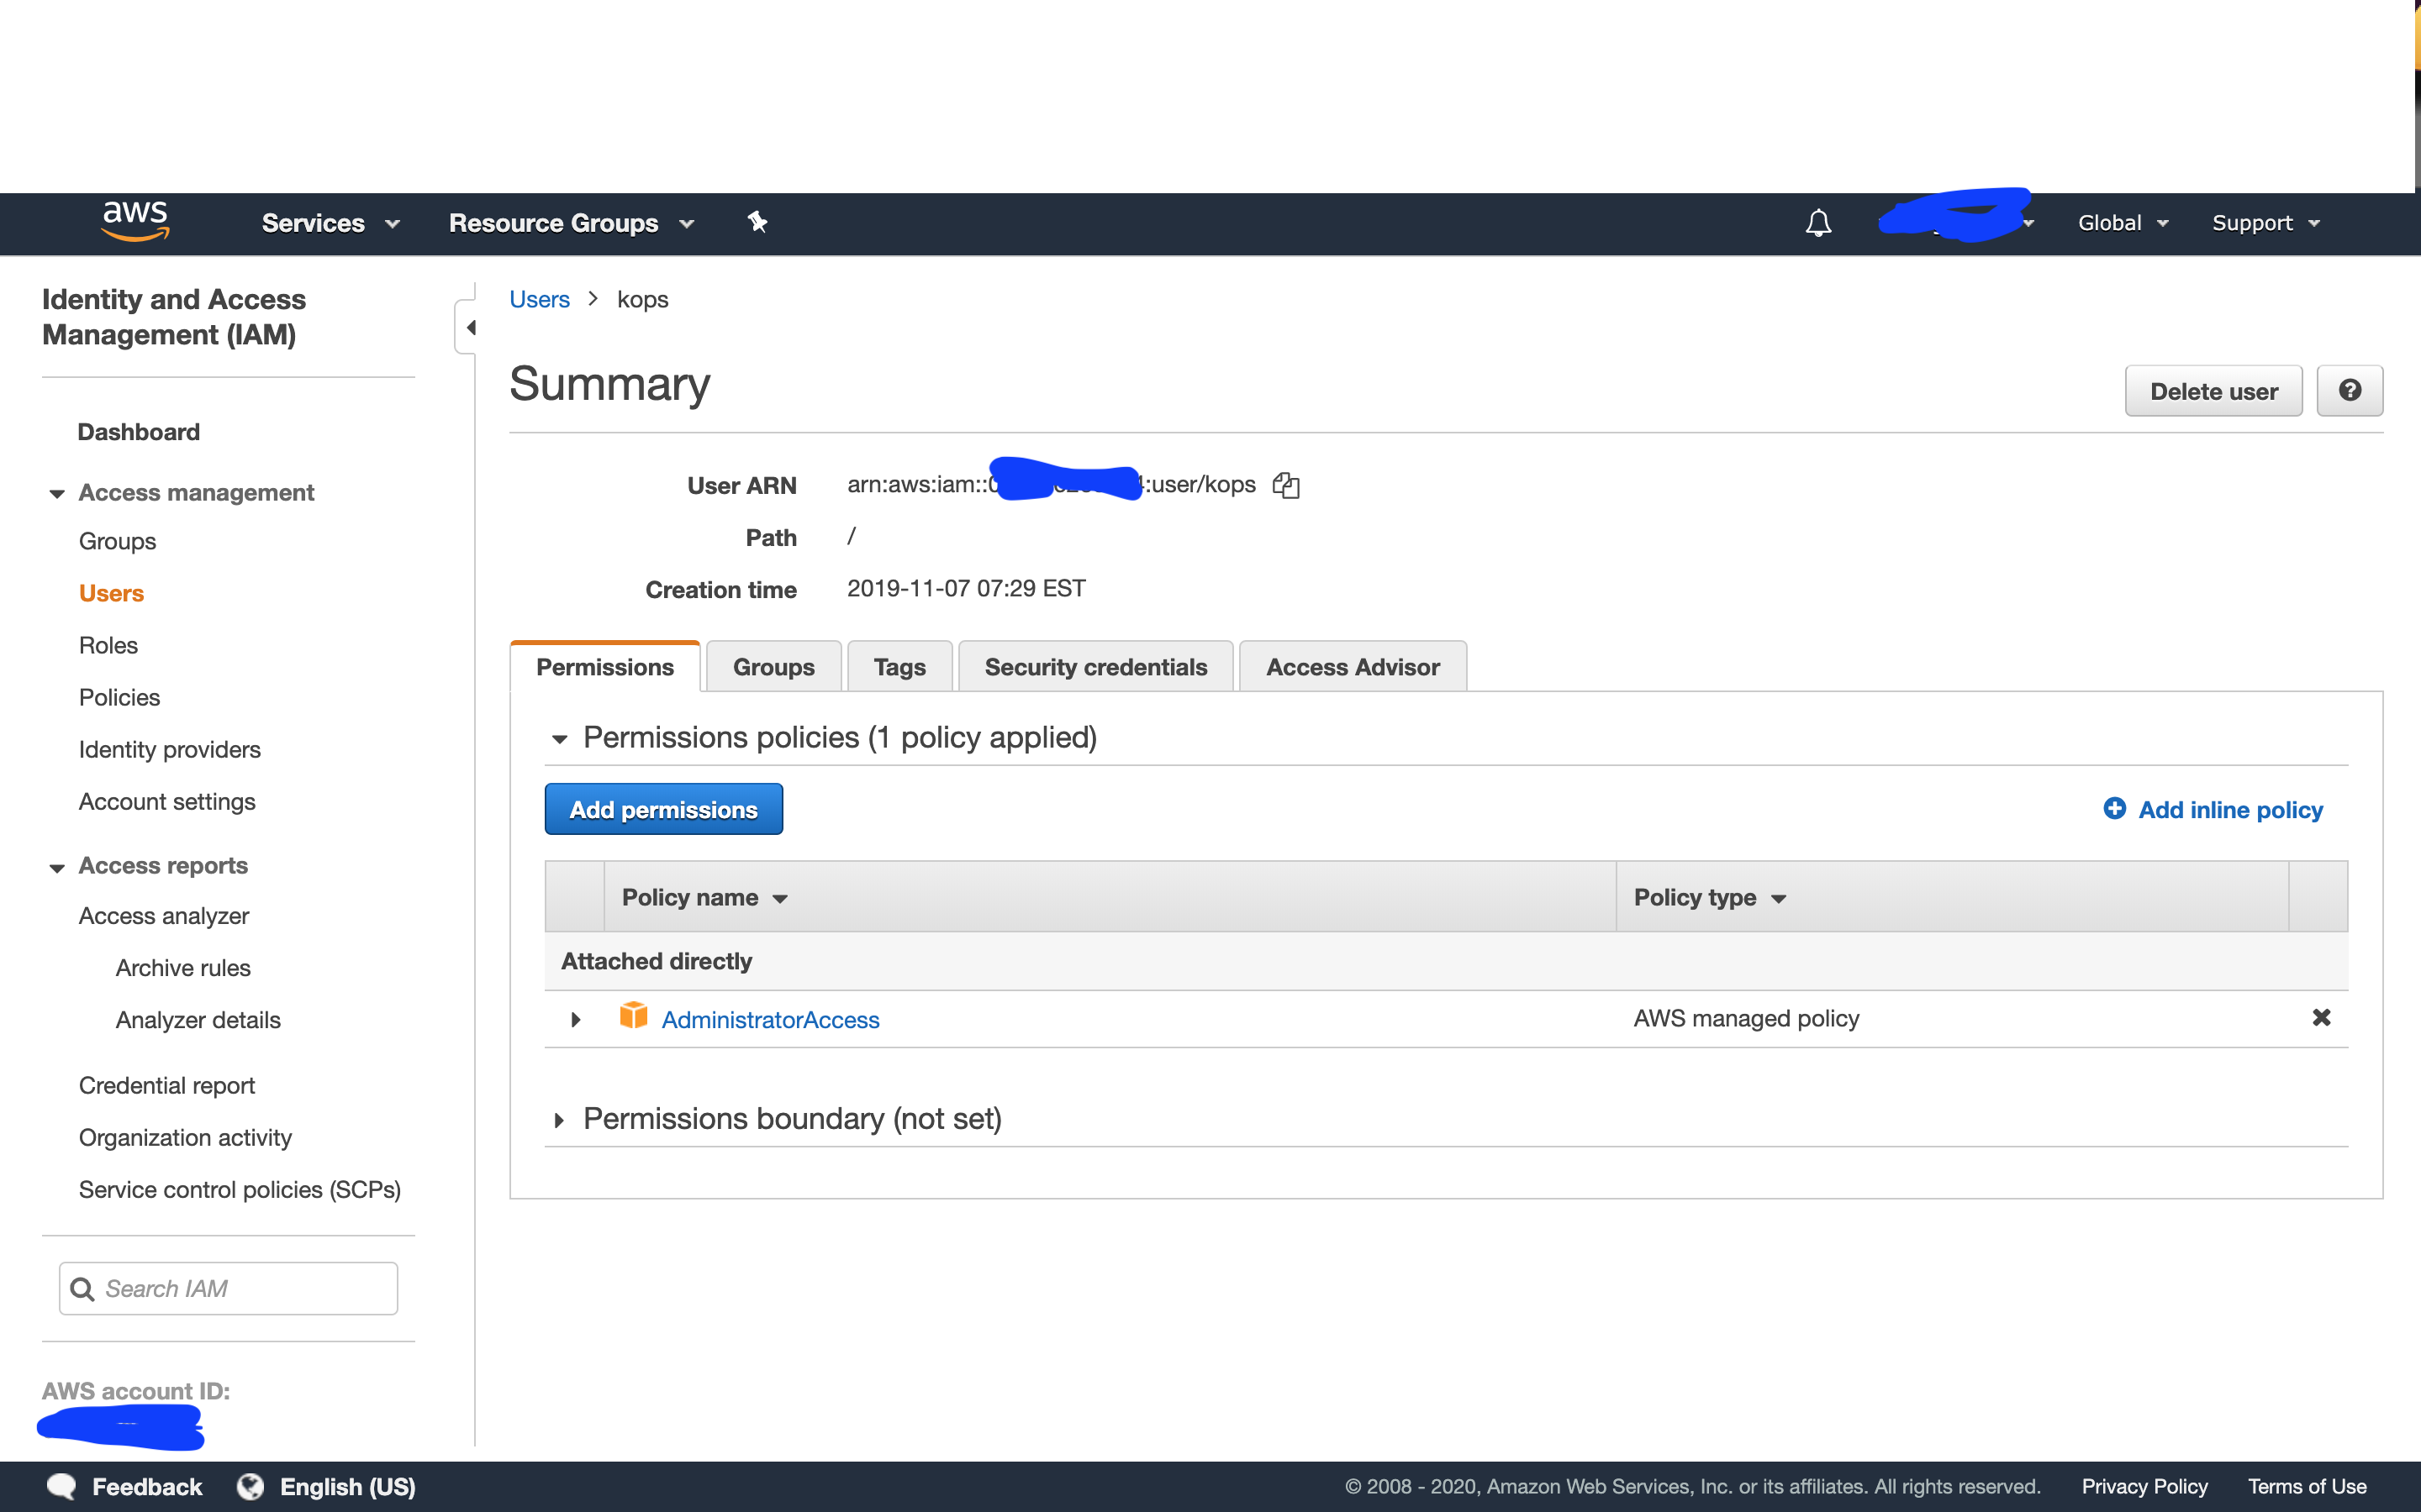2421x1512 pixels.
Task: Click the help question mark button
Action: (x=2350, y=391)
